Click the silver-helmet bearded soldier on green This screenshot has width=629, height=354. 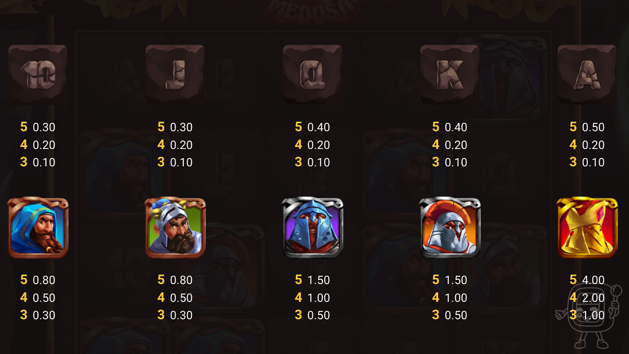[x=175, y=228]
